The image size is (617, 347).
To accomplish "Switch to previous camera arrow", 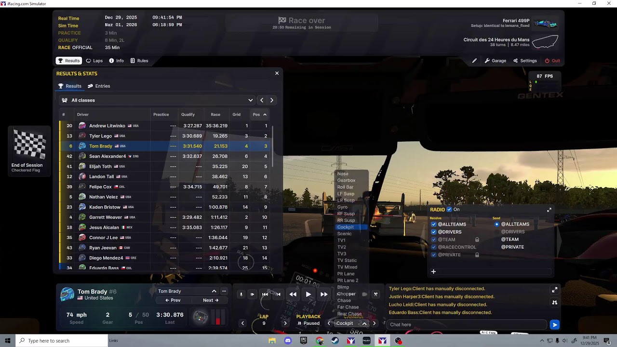I will tap(329, 323).
